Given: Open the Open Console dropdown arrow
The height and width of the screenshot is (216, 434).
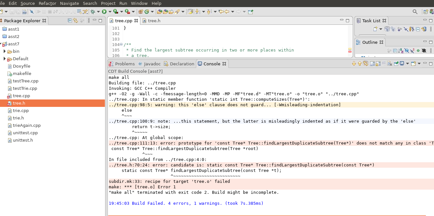Looking at the screenshot, I should pyautogui.click(x=419, y=63).
